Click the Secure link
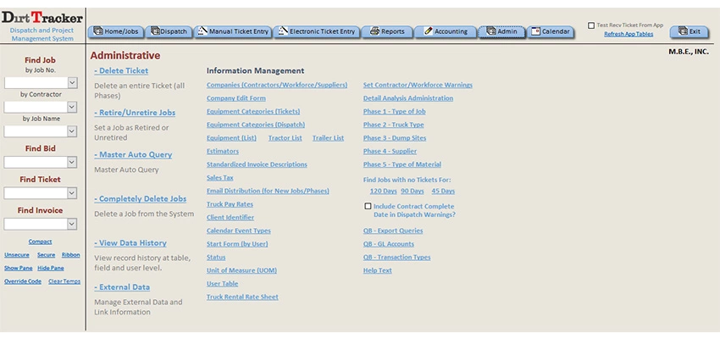Viewport: 720px width, 339px height. [x=47, y=255]
